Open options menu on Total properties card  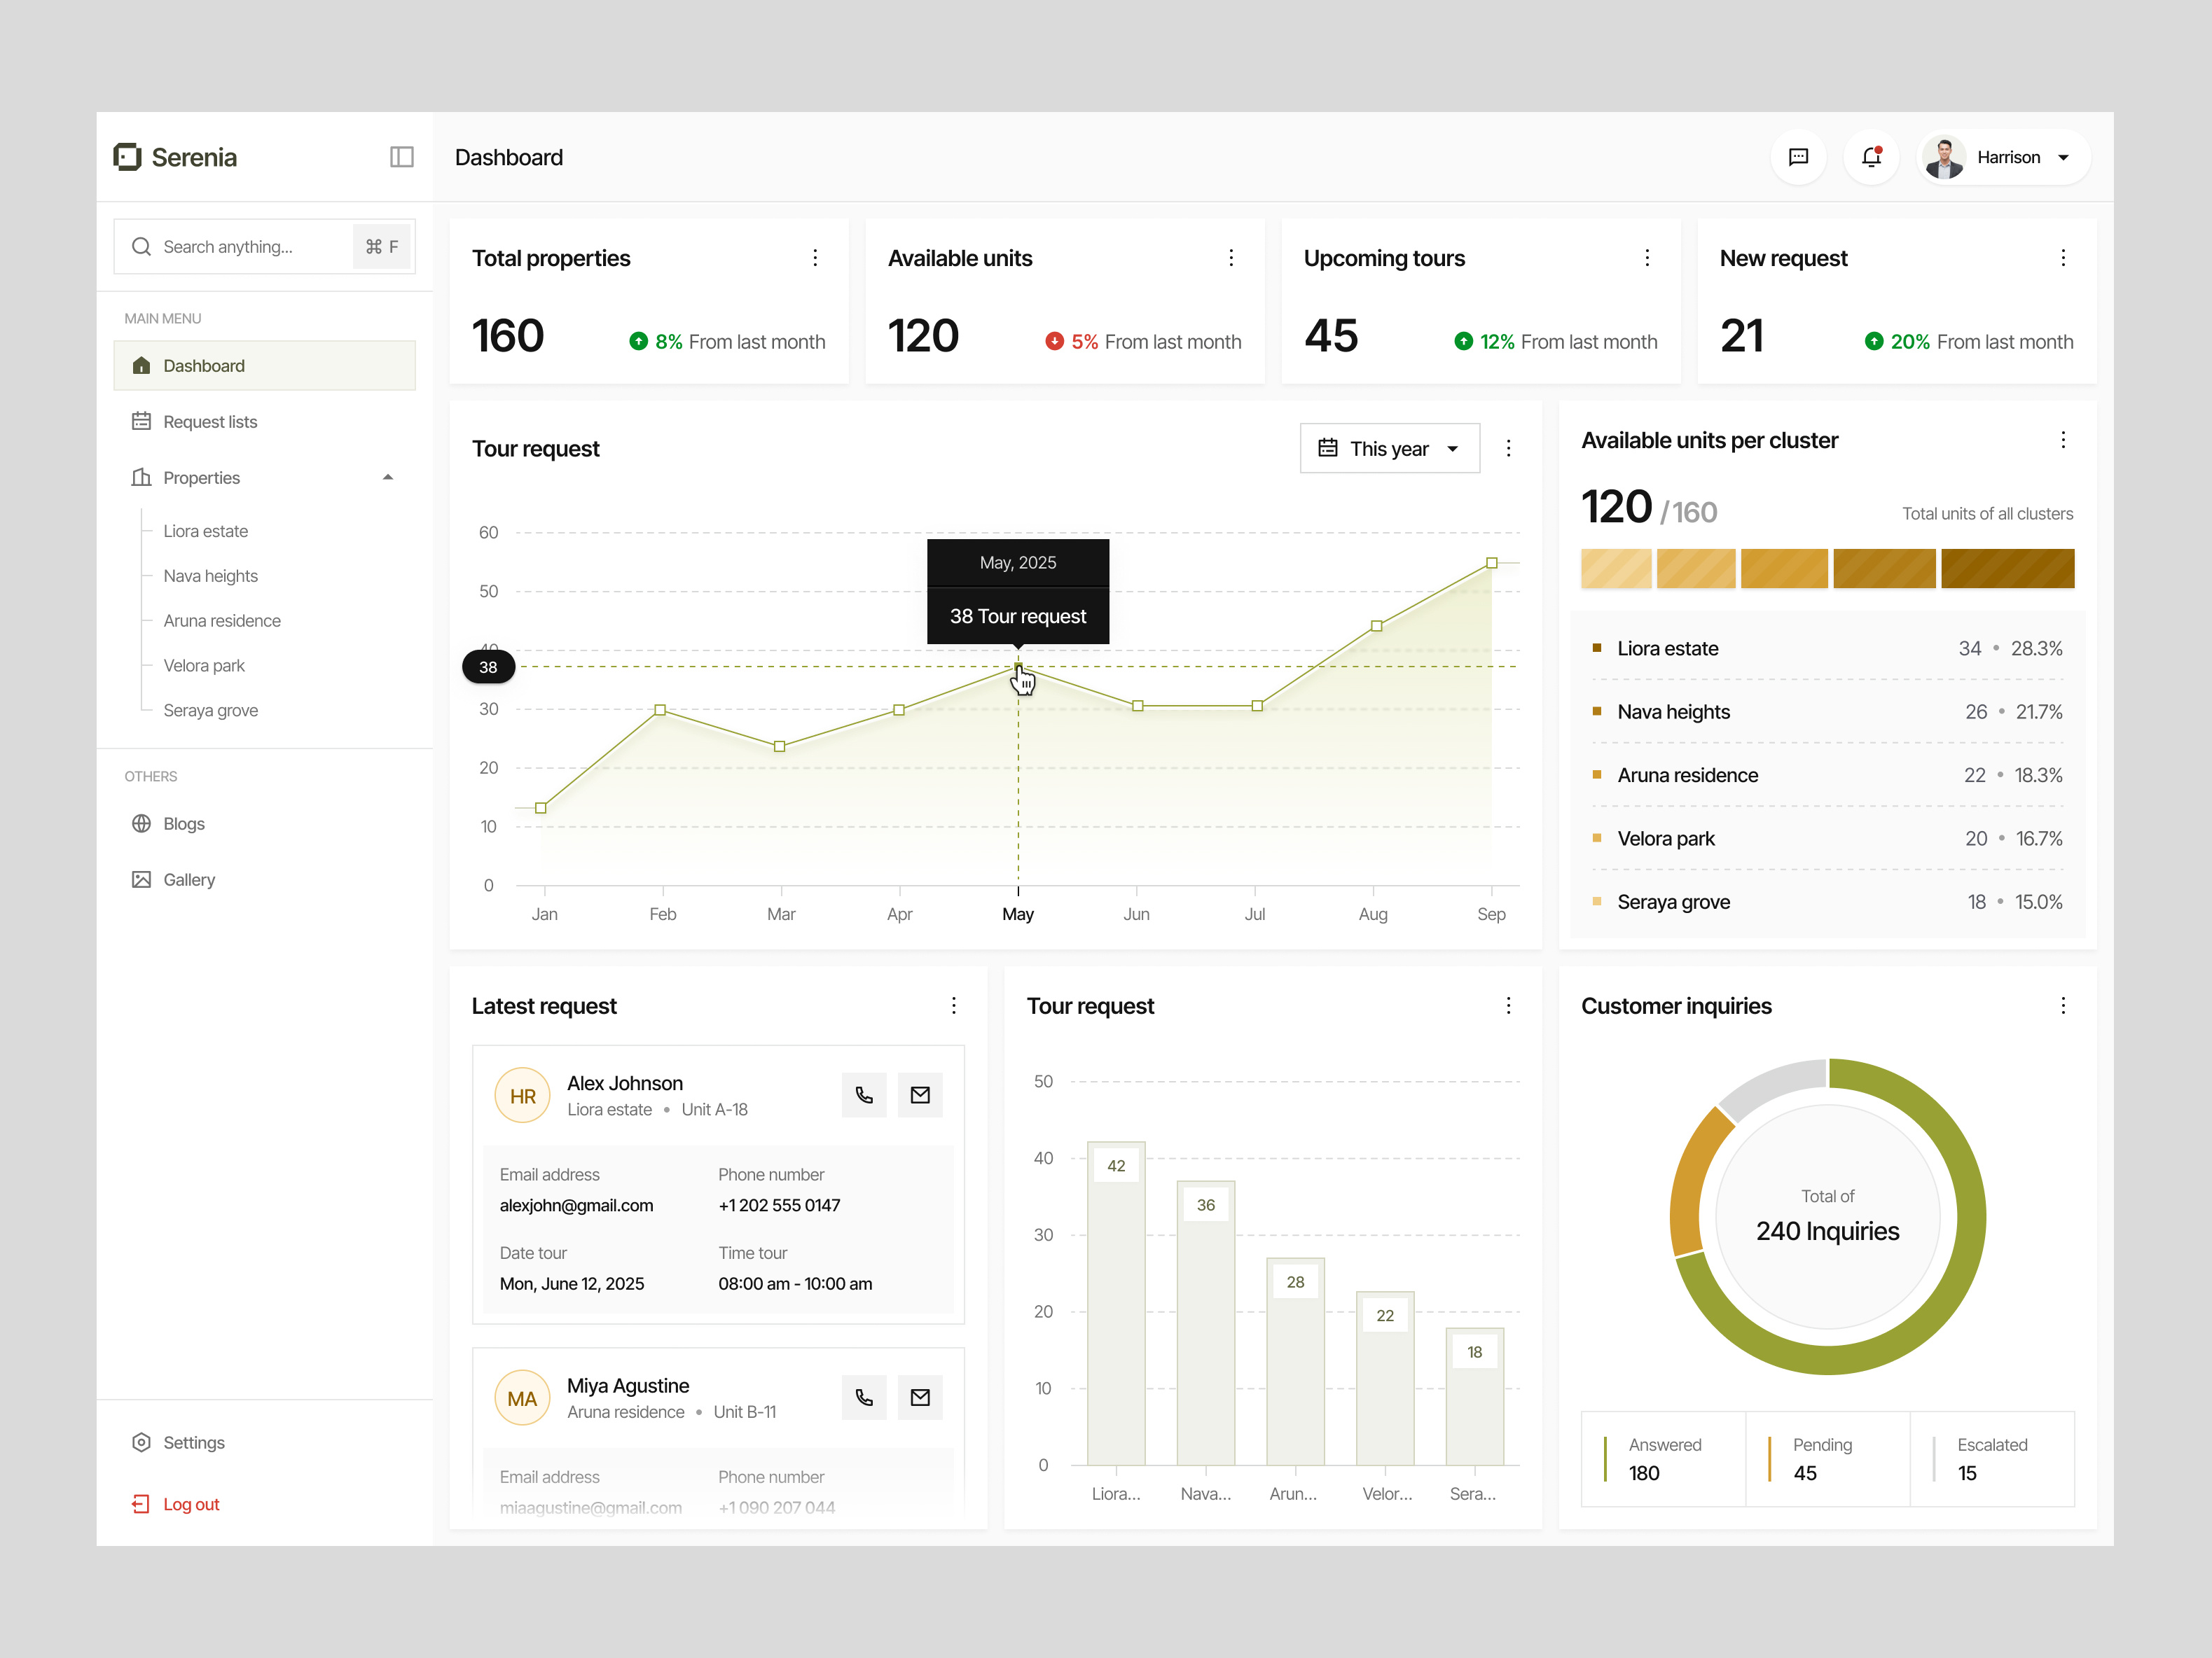point(815,258)
